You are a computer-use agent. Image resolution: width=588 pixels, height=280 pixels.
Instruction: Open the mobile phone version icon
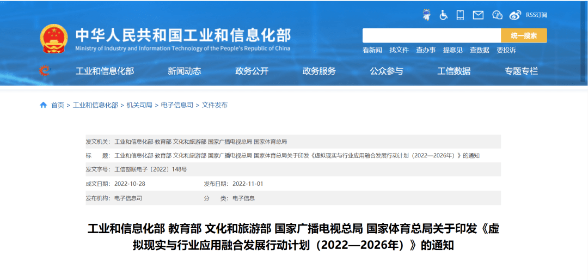tap(460, 15)
